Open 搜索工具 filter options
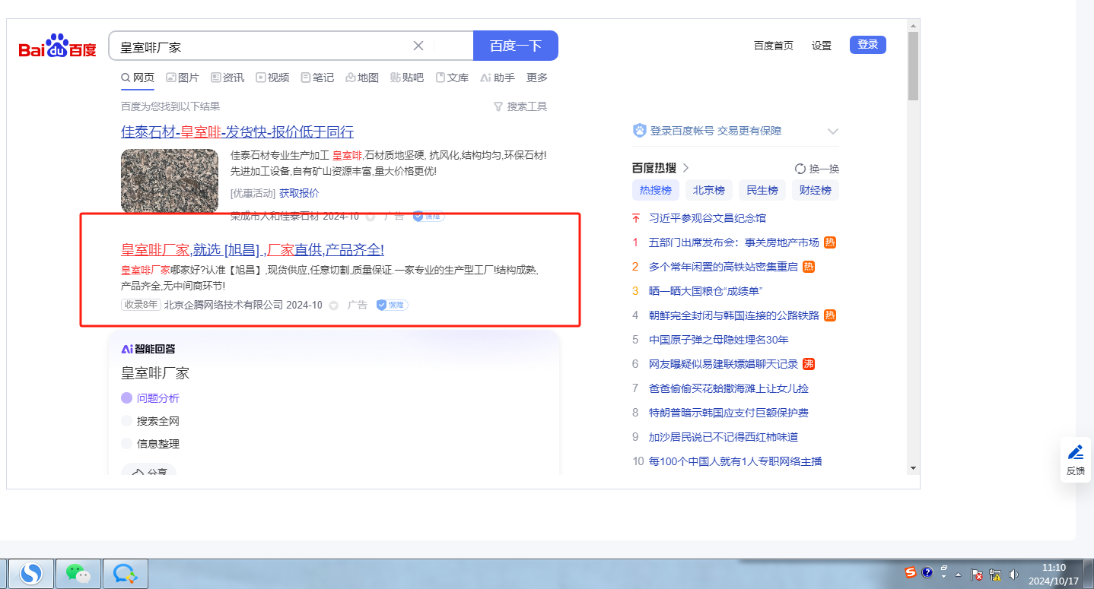This screenshot has width=1094, height=589. 520,106
